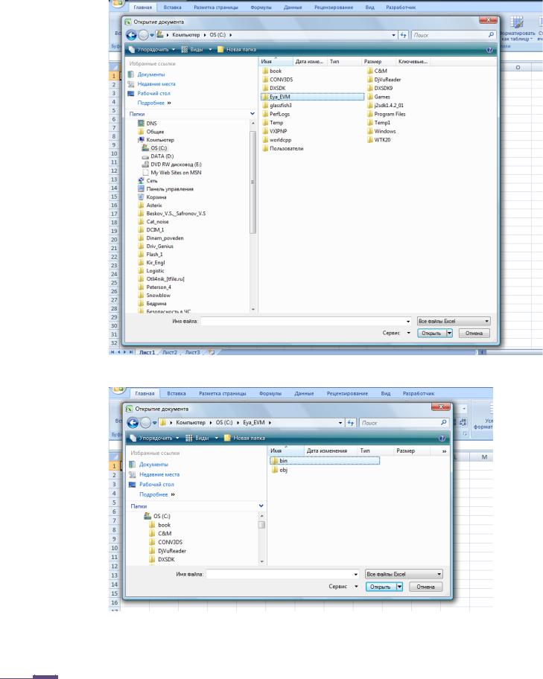
Task: Open the Games folder
Action: (381, 97)
